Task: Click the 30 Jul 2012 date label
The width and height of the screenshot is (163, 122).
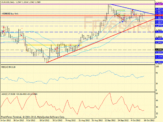Action: click(57, 120)
